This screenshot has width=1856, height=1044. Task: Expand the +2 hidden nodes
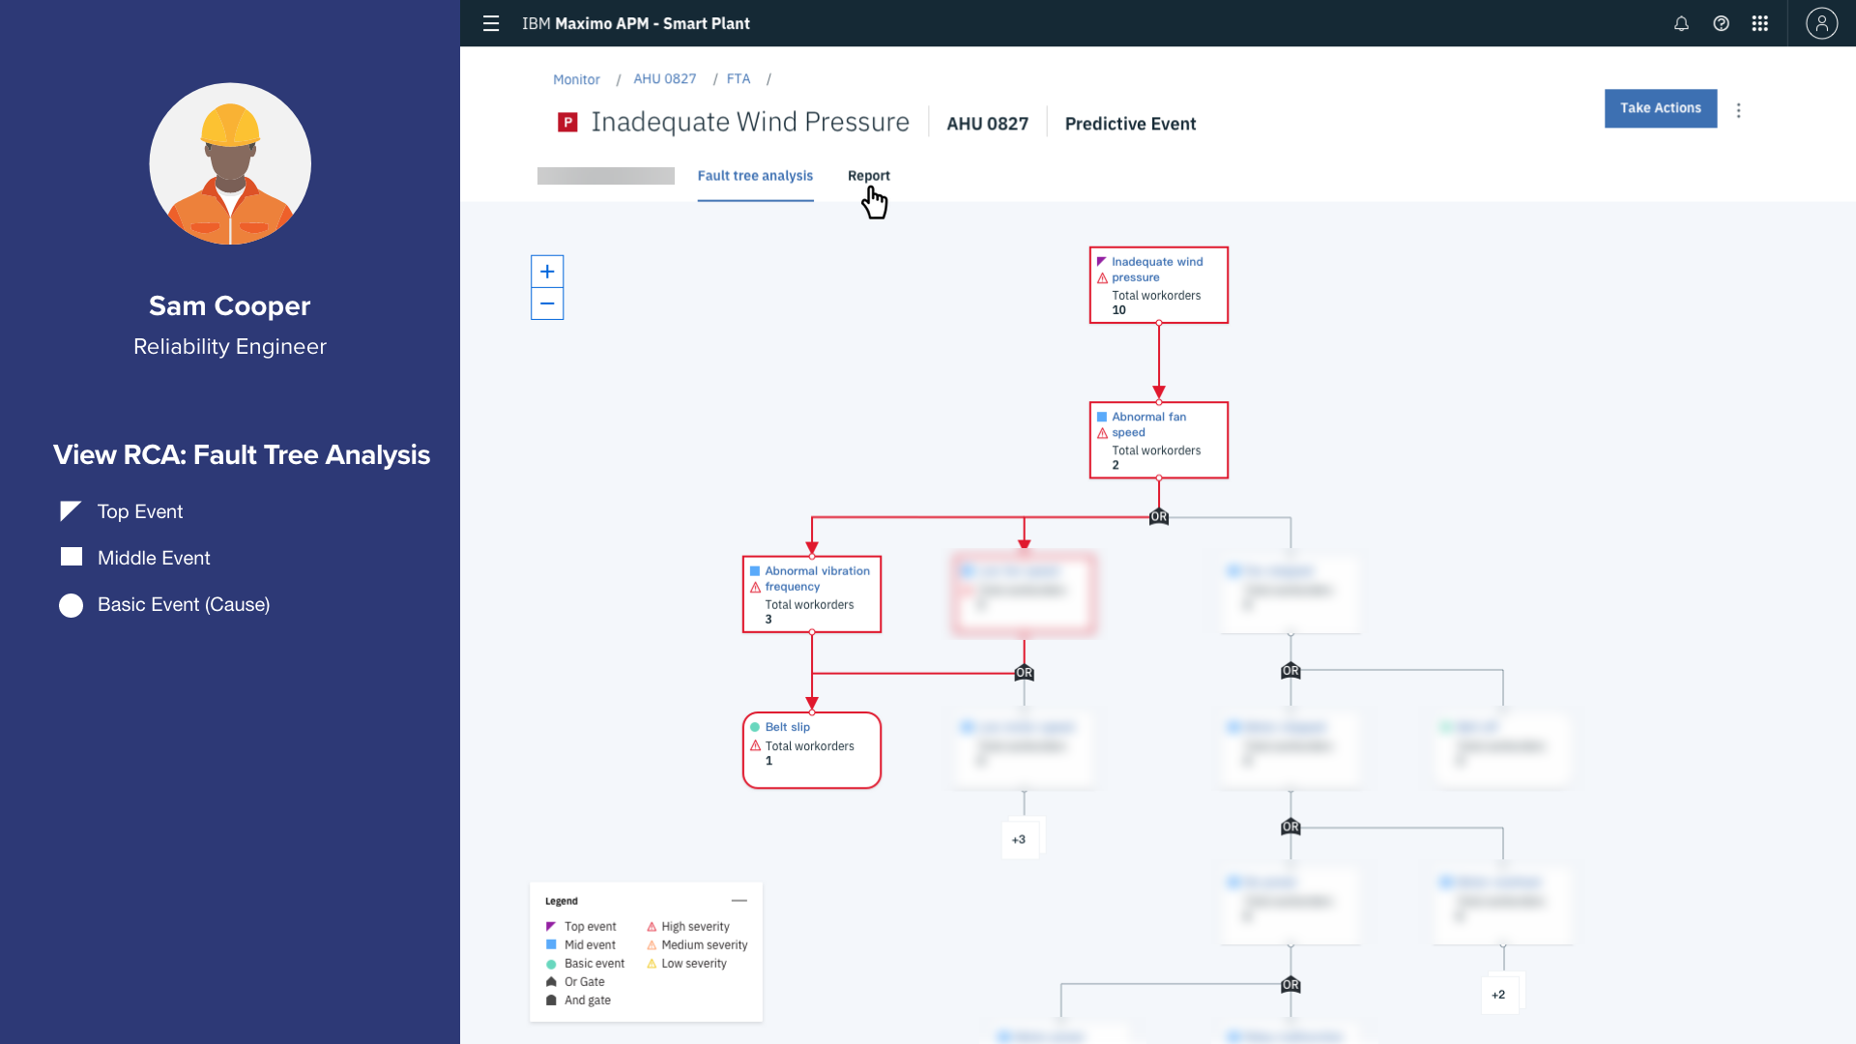pos(1498,995)
